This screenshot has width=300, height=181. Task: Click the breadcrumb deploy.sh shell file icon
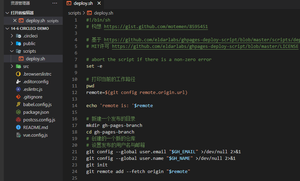point(89,13)
